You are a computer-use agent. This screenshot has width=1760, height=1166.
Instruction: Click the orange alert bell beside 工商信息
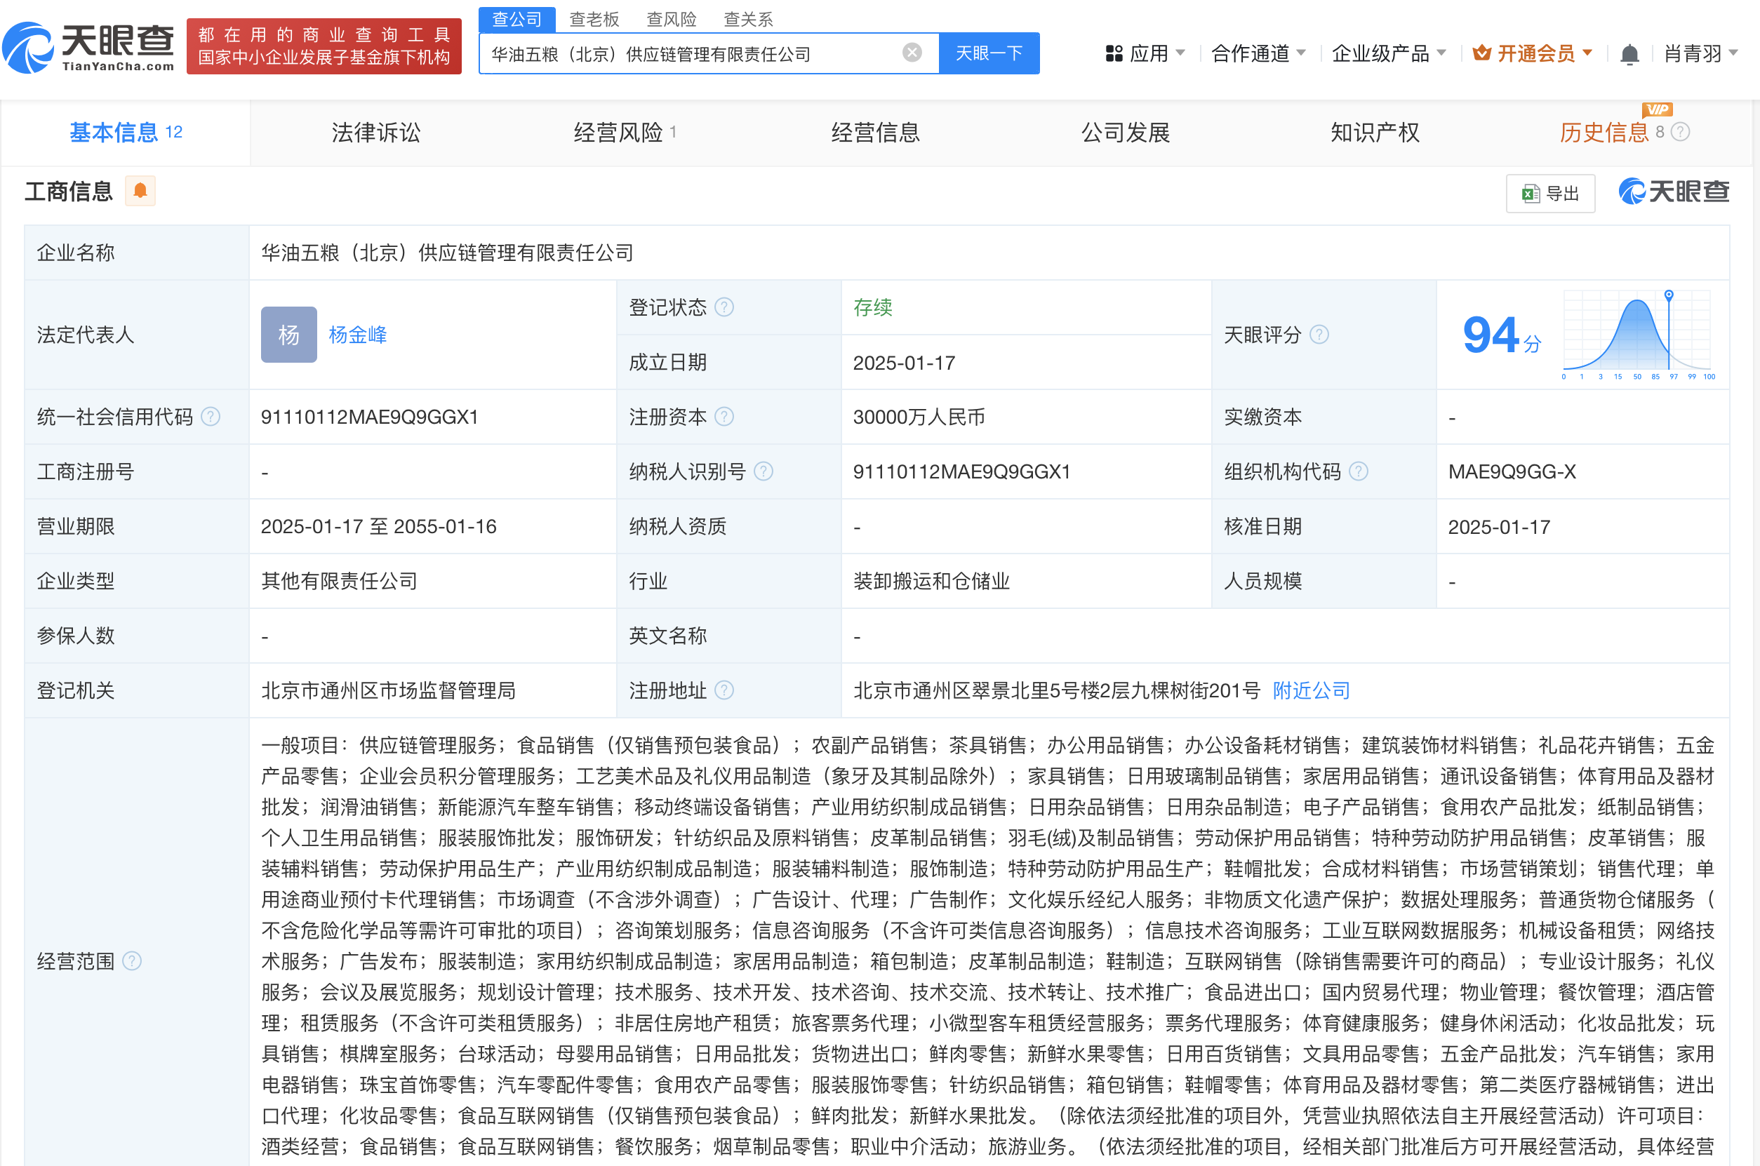(140, 191)
